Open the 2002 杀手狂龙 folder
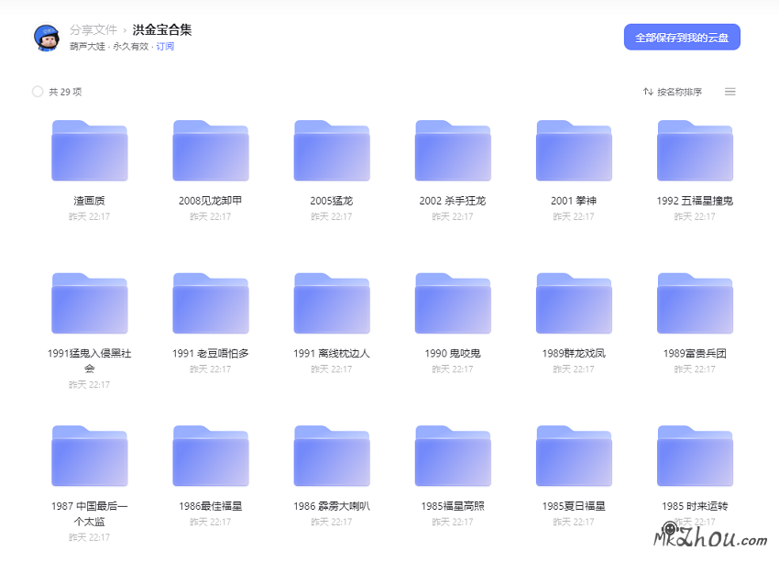The image size is (779, 562). point(453,151)
